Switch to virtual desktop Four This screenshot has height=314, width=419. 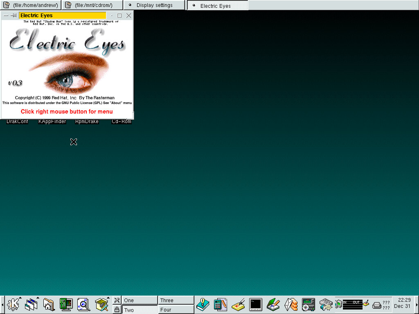[176, 310]
